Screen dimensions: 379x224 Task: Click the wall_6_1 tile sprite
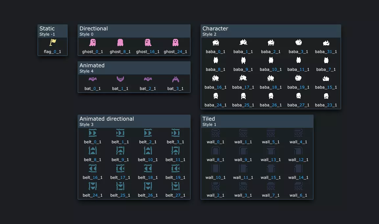point(298,186)
